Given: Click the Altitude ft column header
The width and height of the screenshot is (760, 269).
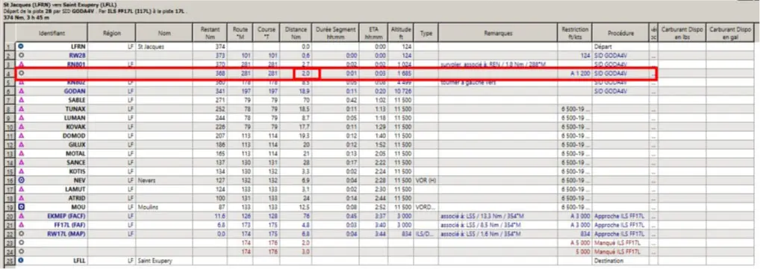Looking at the screenshot, I should [x=402, y=33].
